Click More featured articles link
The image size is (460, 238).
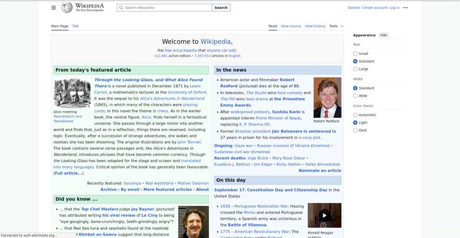pyautogui.click(x=167, y=190)
